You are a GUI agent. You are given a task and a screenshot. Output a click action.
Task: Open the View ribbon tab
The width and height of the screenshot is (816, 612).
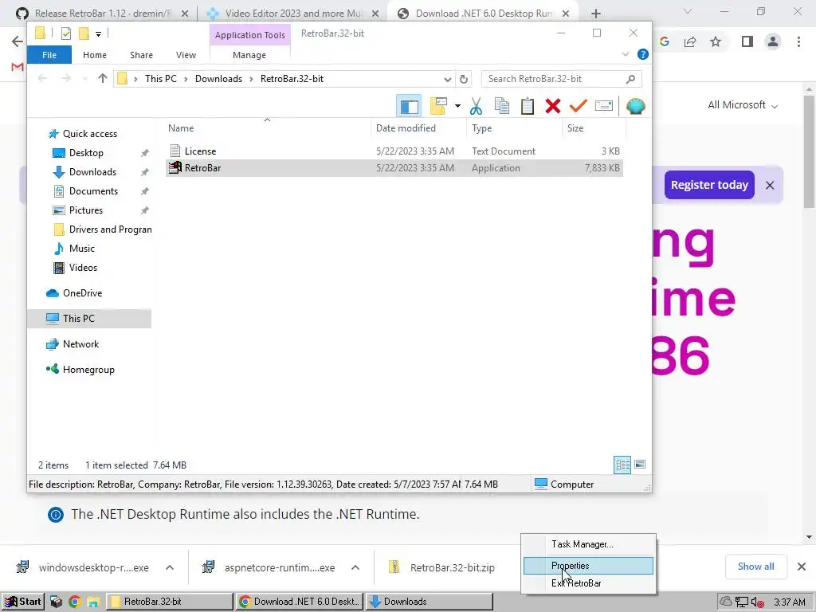pyautogui.click(x=186, y=55)
